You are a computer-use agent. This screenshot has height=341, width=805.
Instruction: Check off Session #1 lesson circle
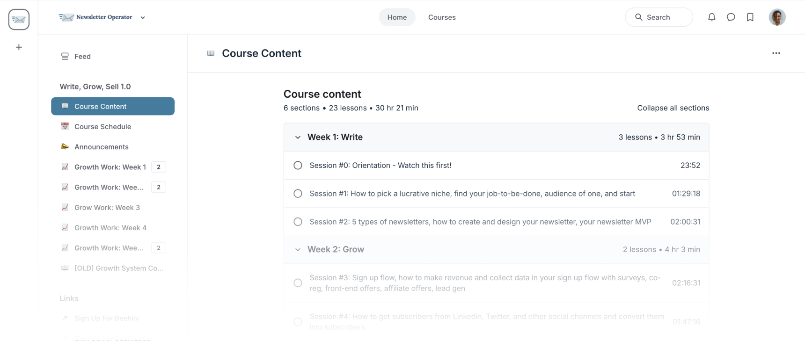(x=298, y=193)
